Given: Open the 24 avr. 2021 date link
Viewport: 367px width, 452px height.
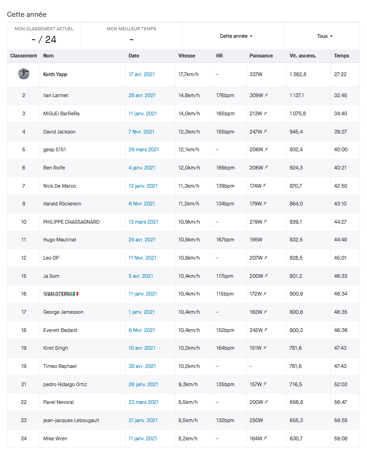Looking at the screenshot, I should [x=142, y=240].
